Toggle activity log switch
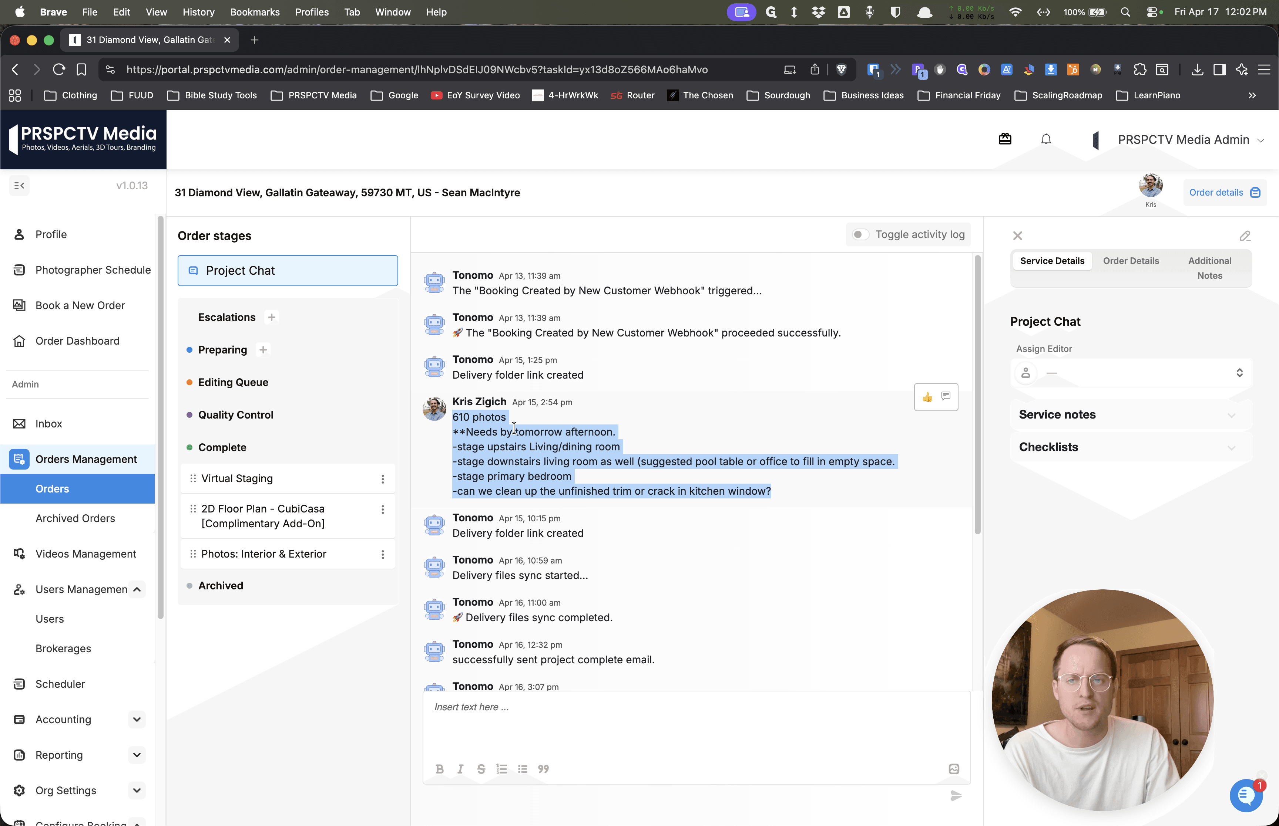The width and height of the screenshot is (1279, 826). tap(860, 234)
